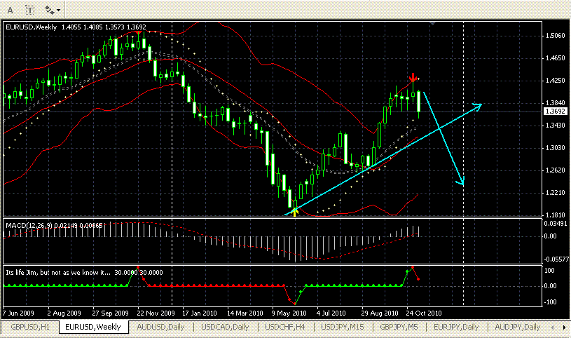Click the 1.4250 price axis value

[556, 81]
